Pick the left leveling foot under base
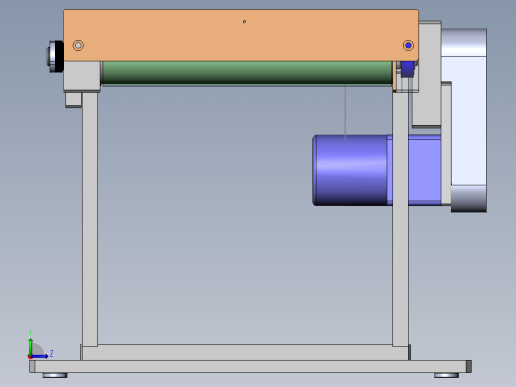The image size is (516, 387). pyautogui.click(x=55, y=375)
